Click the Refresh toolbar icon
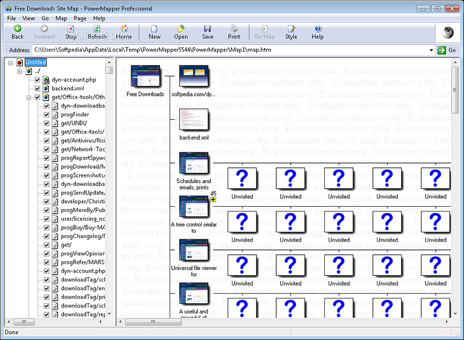The width and height of the screenshot is (464, 340). coord(97,29)
